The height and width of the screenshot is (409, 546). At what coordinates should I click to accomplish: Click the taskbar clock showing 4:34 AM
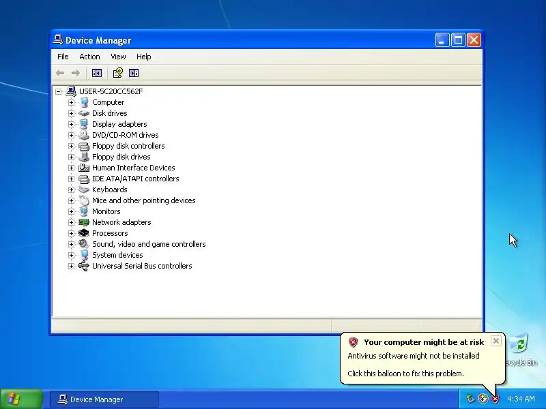[521, 399]
